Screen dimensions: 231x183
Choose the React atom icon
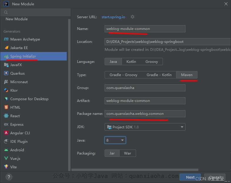6,116
